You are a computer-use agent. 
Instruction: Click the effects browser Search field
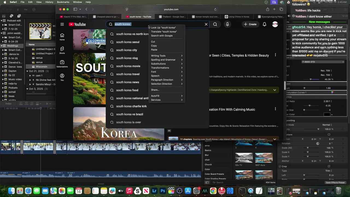coord(238,182)
